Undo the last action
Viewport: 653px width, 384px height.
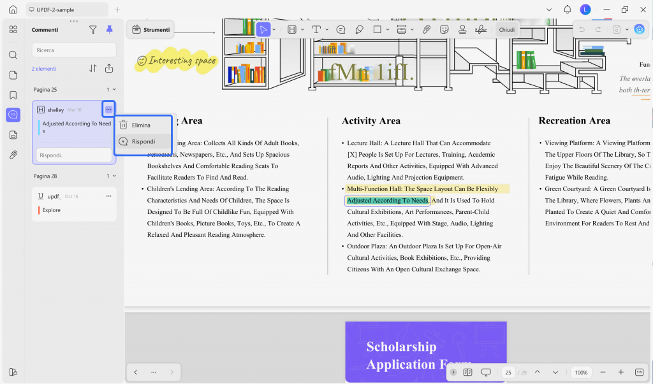(x=582, y=29)
